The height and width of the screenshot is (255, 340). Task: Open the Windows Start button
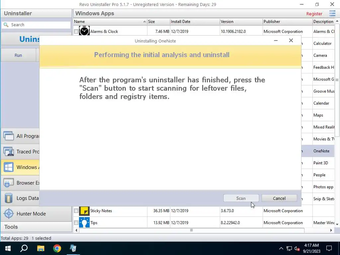[8, 248]
